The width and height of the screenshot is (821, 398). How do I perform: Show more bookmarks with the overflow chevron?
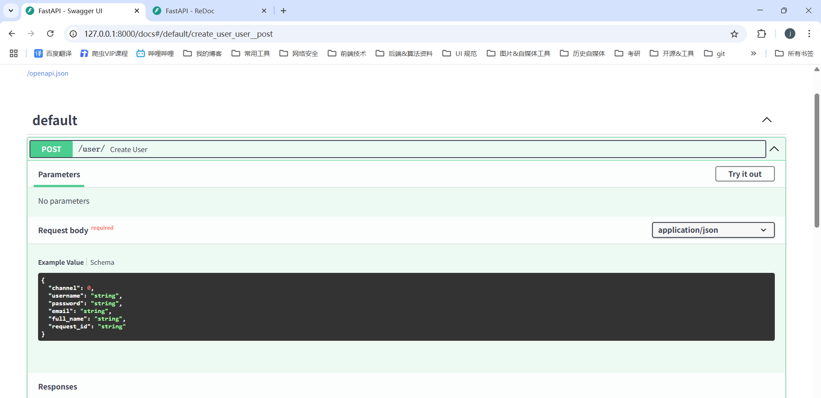coord(753,53)
